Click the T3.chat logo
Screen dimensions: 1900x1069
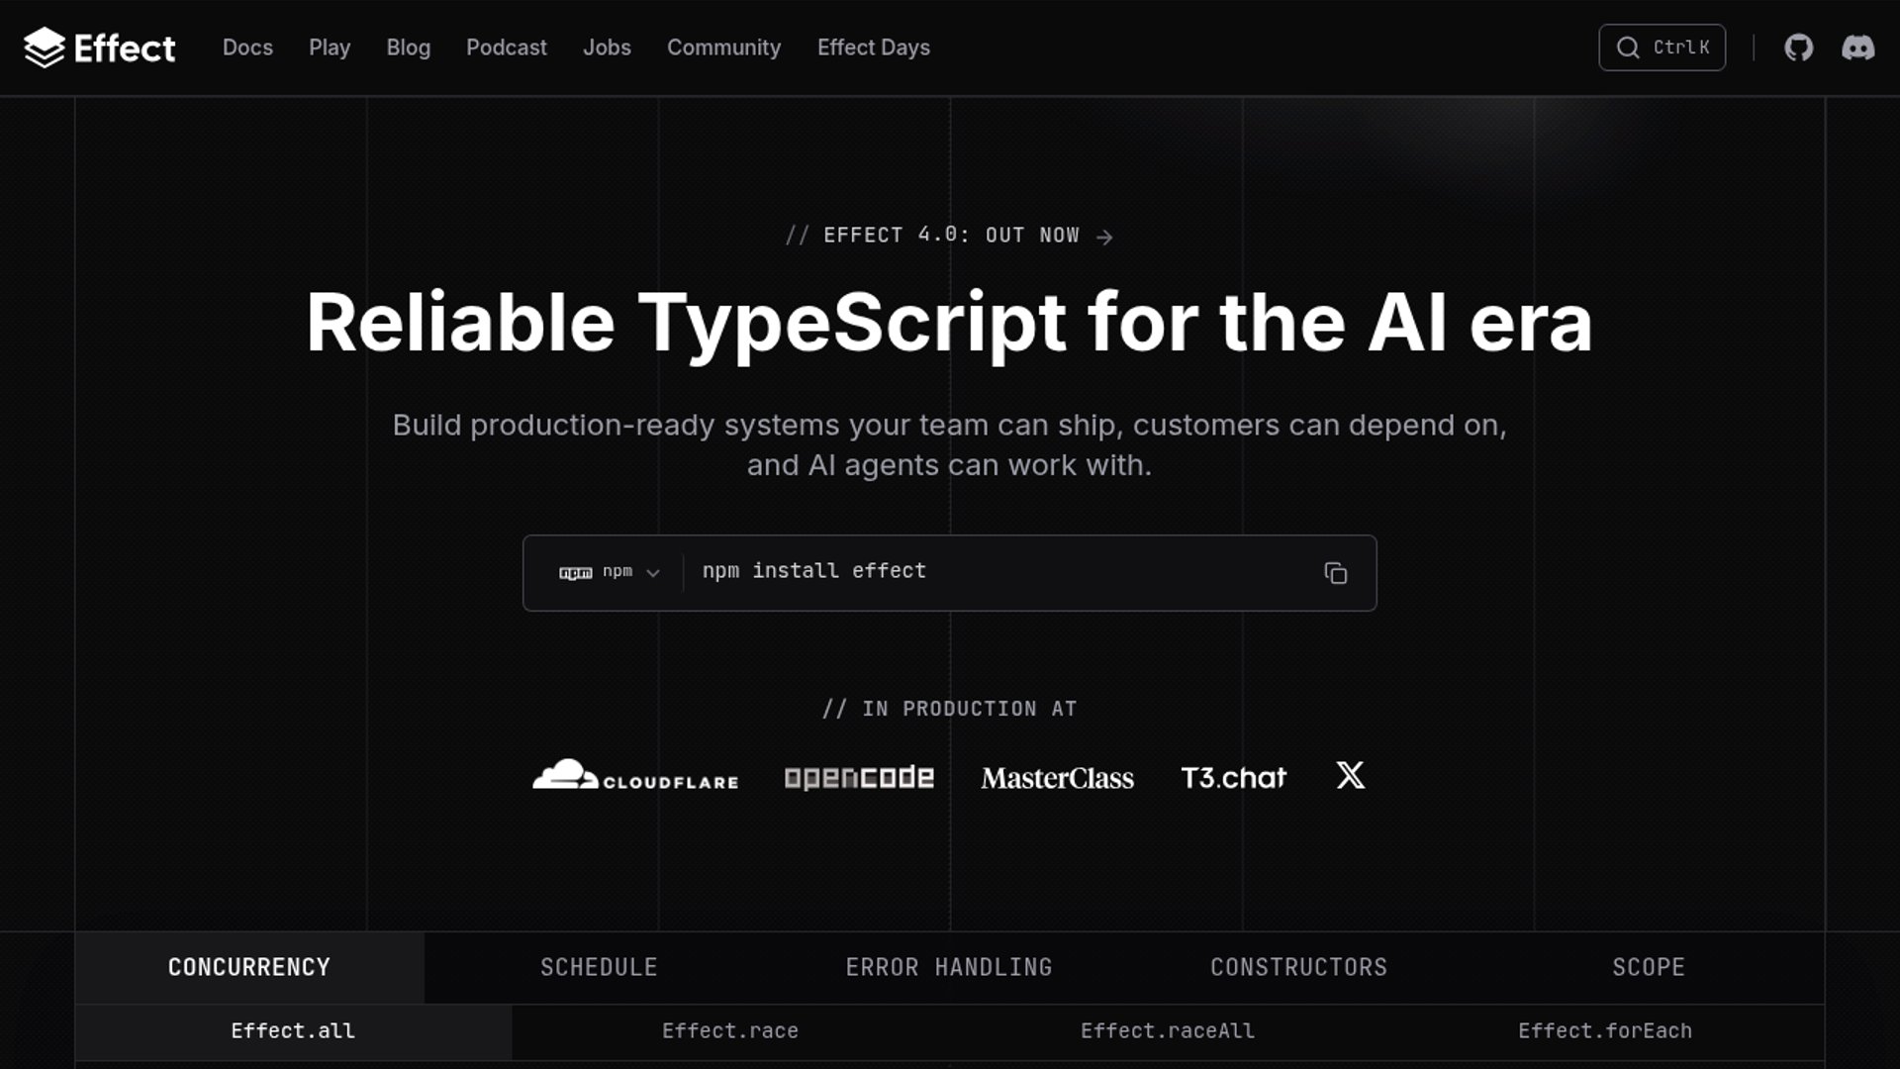point(1233,777)
